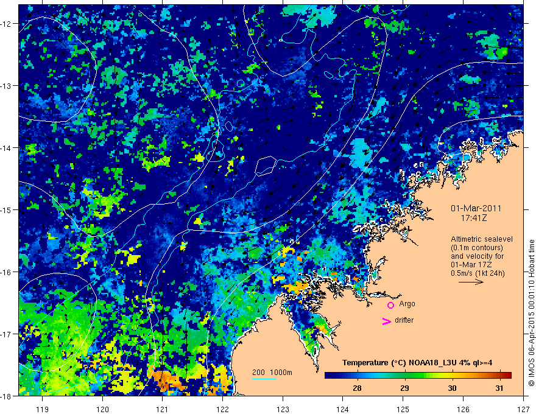The width and height of the screenshot is (536, 414).
Task: Click the 0.5m/s velocity scale arrow
Action: [x=471, y=282]
